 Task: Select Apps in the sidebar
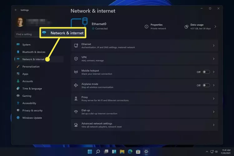pos(39,74)
